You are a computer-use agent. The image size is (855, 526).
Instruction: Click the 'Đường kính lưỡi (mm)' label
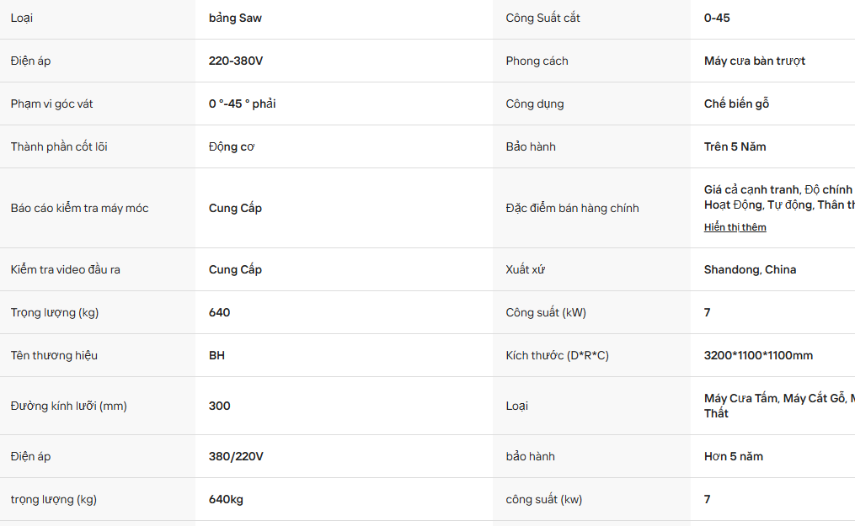pyautogui.click(x=69, y=406)
